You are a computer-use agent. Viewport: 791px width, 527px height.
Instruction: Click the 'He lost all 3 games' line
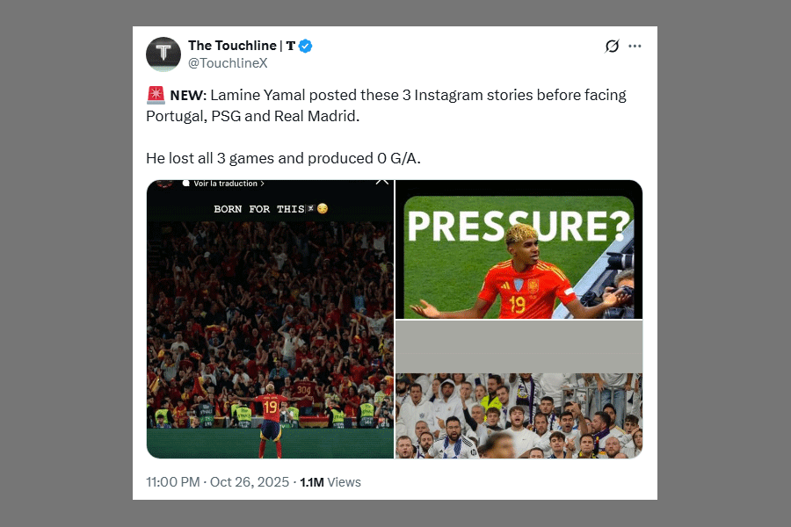(283, 158)
